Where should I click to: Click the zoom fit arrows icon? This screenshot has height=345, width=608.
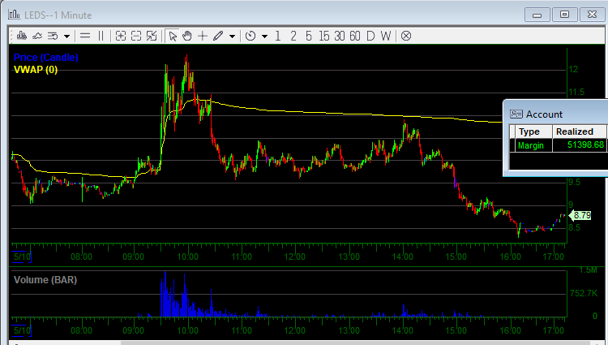tap(152, 36)
